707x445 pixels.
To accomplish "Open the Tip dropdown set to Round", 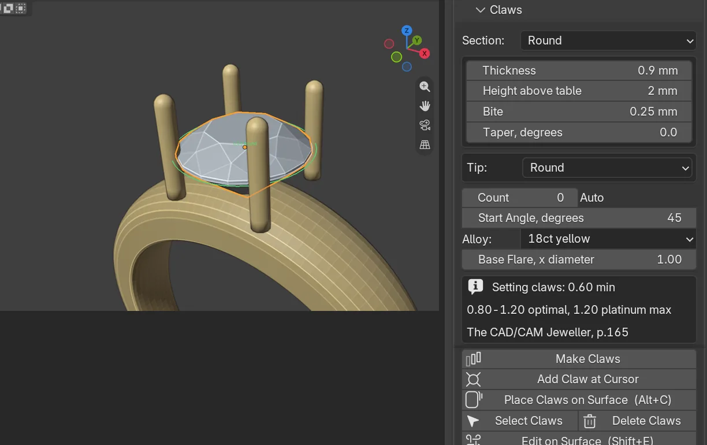I will click(x=606, y=168).
